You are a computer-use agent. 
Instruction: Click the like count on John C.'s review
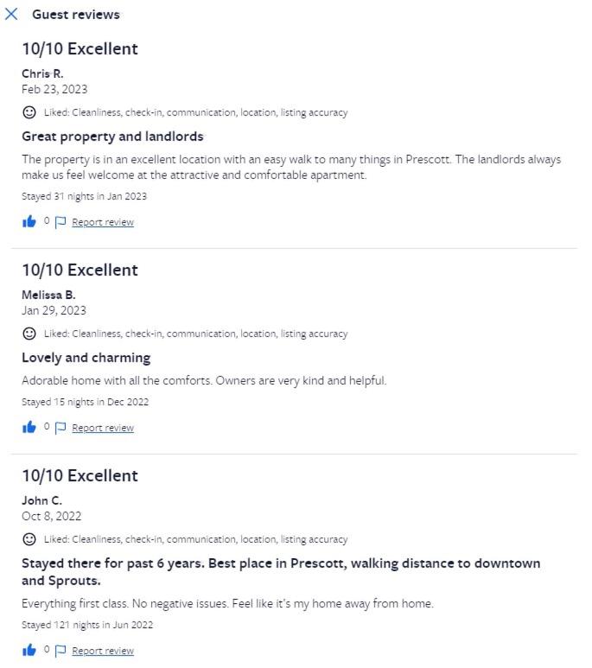pos(47,649)
